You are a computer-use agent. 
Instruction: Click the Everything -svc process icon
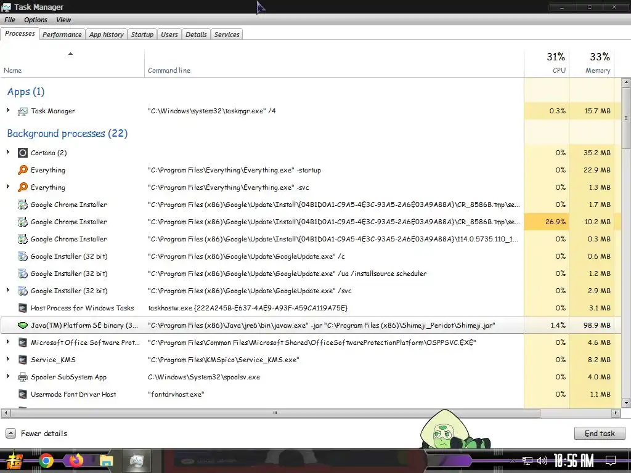click(x=23, y=187)
